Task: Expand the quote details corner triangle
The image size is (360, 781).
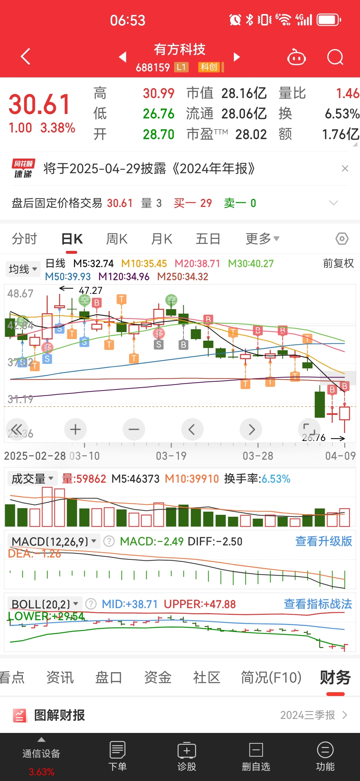Action: tap(355, 144)
